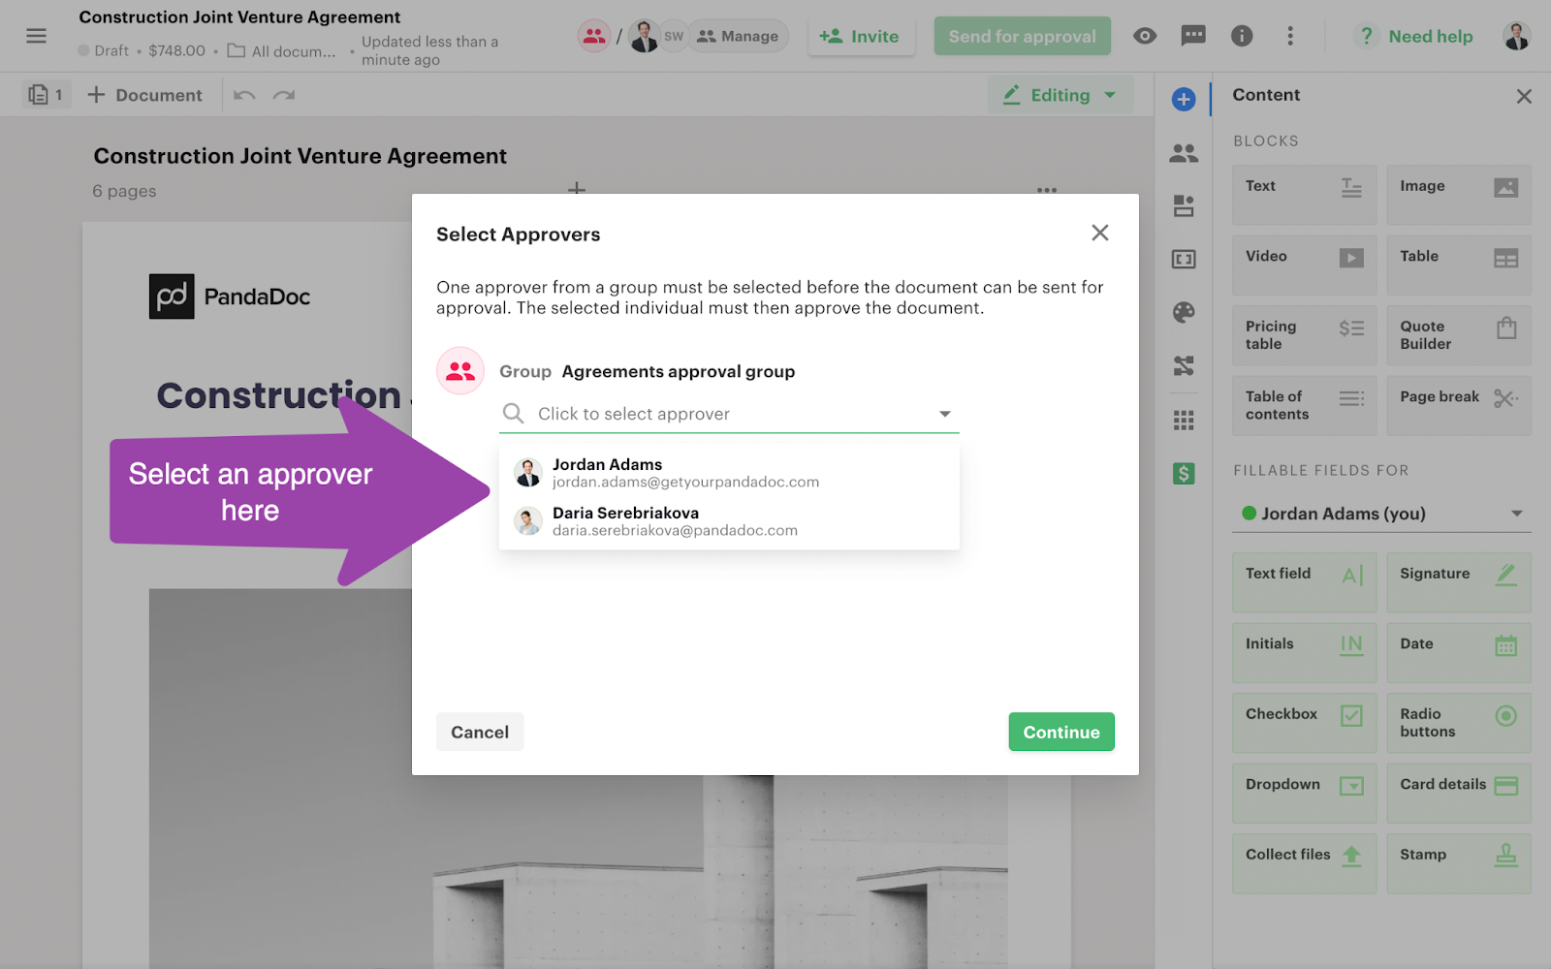Add an Image block
The height and width of the screenshot is (969, 1551).
[x=1459, y=195]
